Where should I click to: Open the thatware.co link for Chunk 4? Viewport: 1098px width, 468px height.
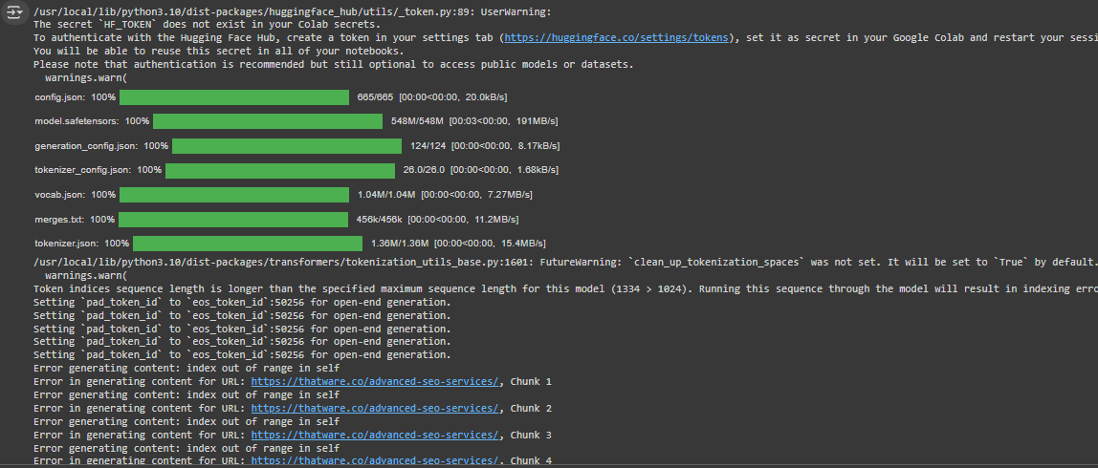375,461
